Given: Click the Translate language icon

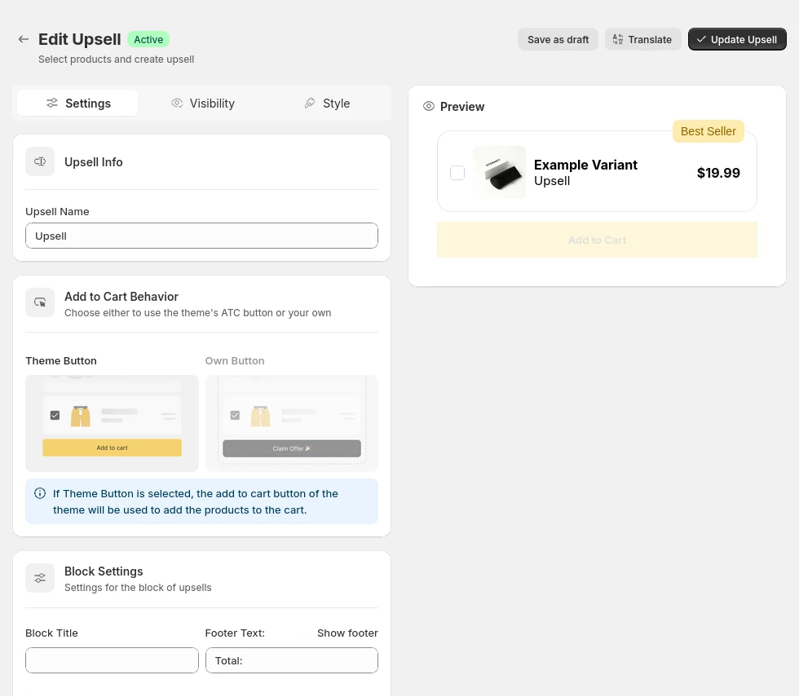Looking at the screenshot, I should click(x=618, y=39).
